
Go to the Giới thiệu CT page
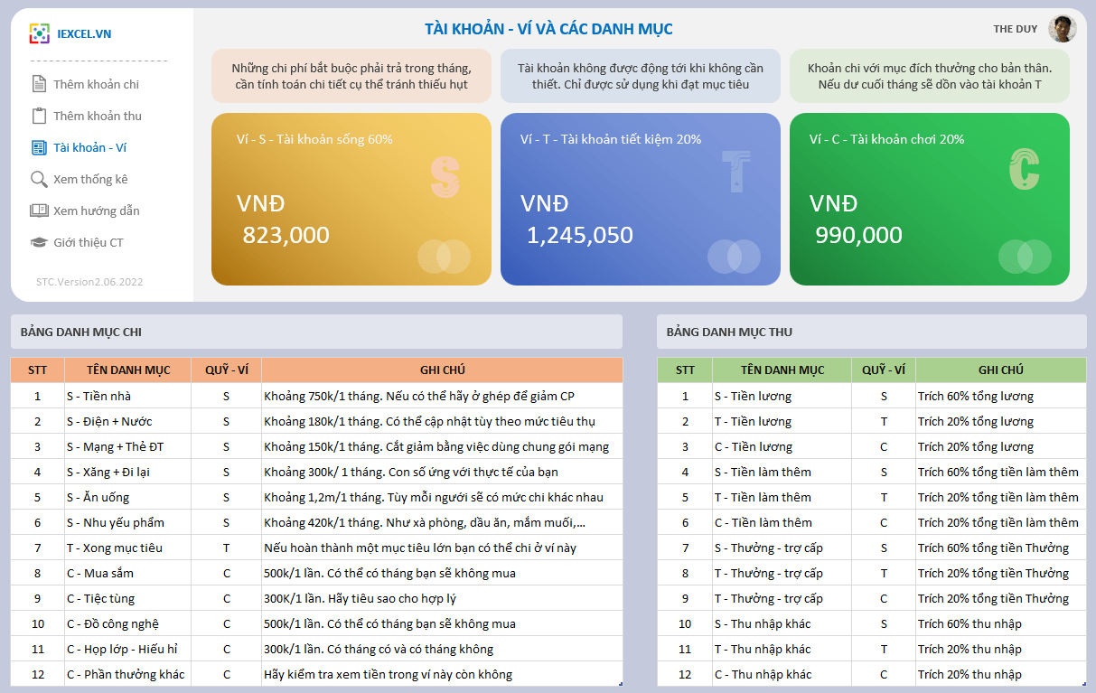pyautogui.click(x=89, y=242)
